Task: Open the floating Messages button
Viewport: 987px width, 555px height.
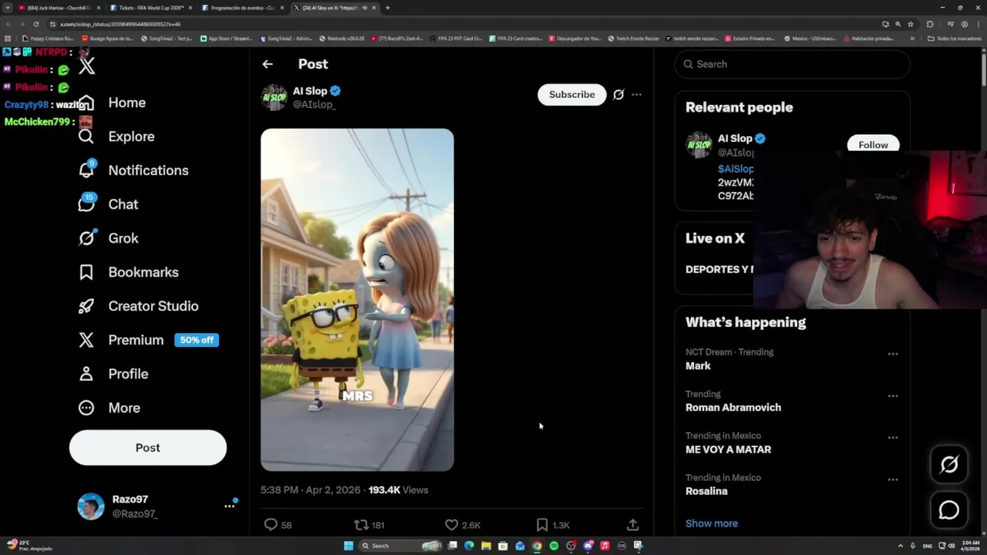Action: [x=949, y=510]
